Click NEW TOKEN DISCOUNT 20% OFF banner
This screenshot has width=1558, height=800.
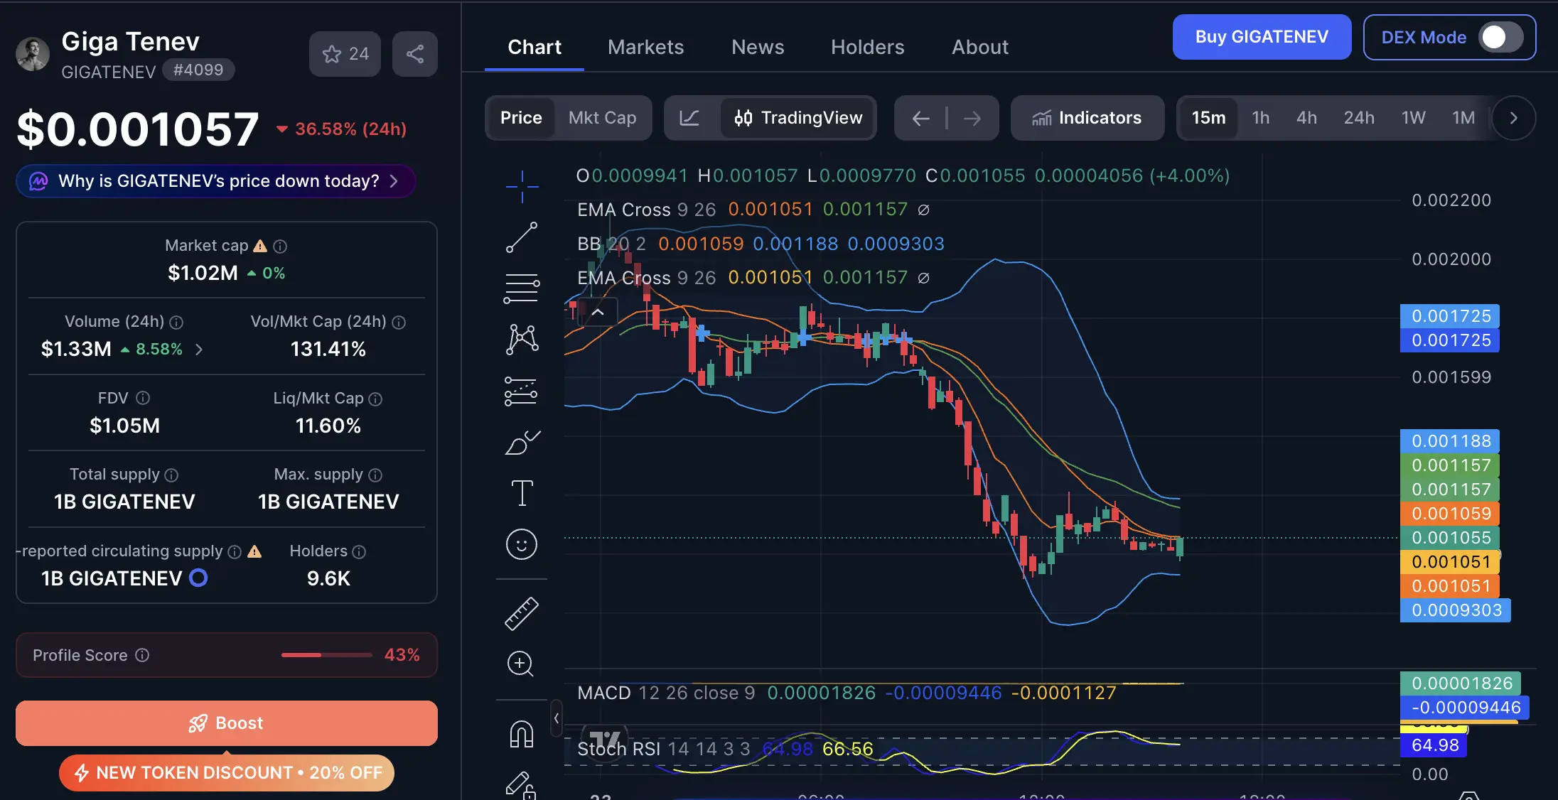pos(227,773)
